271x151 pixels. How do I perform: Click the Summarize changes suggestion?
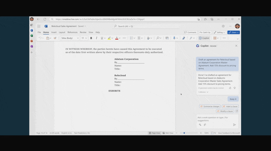coord(210,106)
